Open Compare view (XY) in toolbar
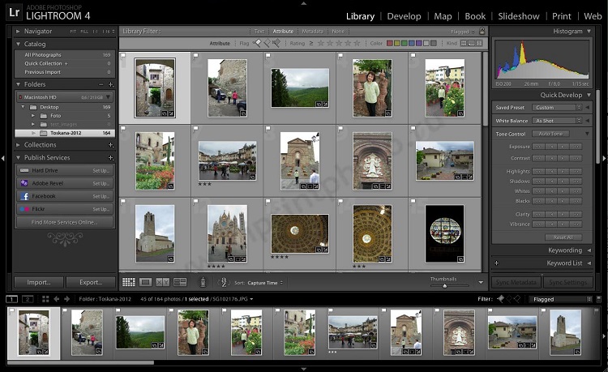The height and width of the screenshot is (372, 608). pyautogui.click(x=162, y=282)
